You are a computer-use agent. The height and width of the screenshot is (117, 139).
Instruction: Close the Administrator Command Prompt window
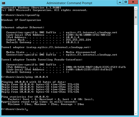133,2
